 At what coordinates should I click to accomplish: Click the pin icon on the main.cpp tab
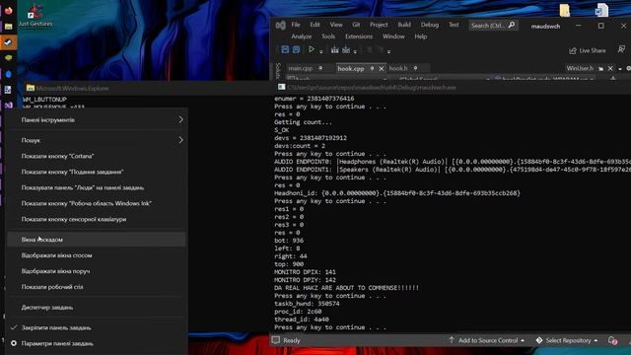point(320,68)
